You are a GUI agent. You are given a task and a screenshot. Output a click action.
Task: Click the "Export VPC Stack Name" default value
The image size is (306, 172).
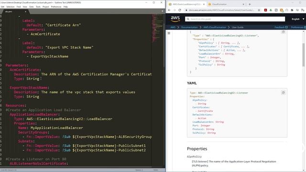[x=69, y=47]
